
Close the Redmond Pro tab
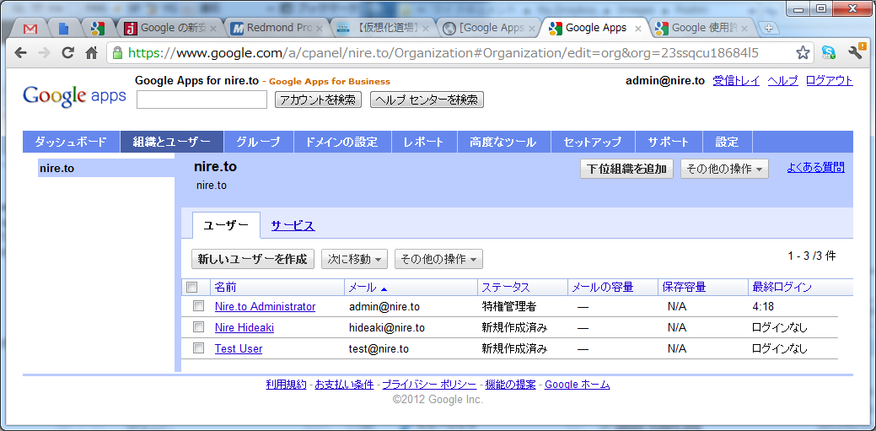point(320,29)
